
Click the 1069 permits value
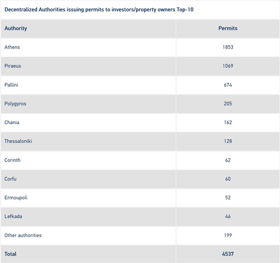(228, 66)
